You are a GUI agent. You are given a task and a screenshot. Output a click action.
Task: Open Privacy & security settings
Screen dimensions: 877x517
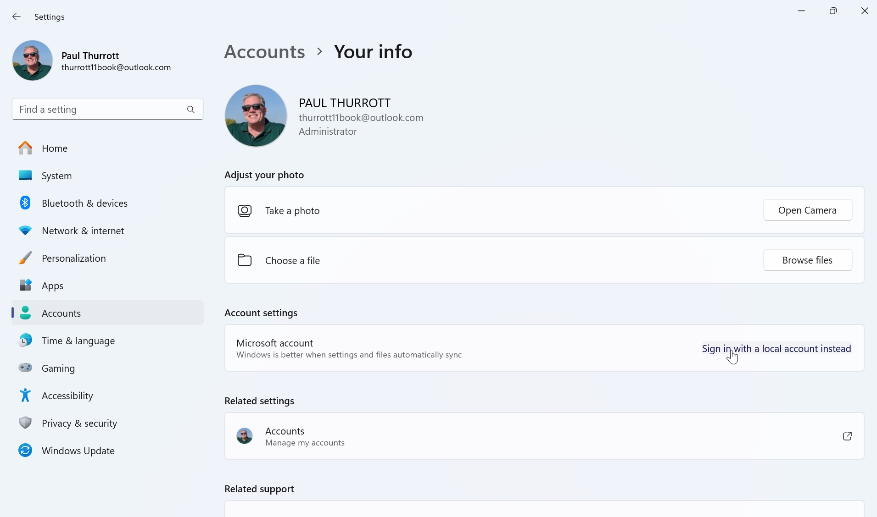[x=79, y=423]
